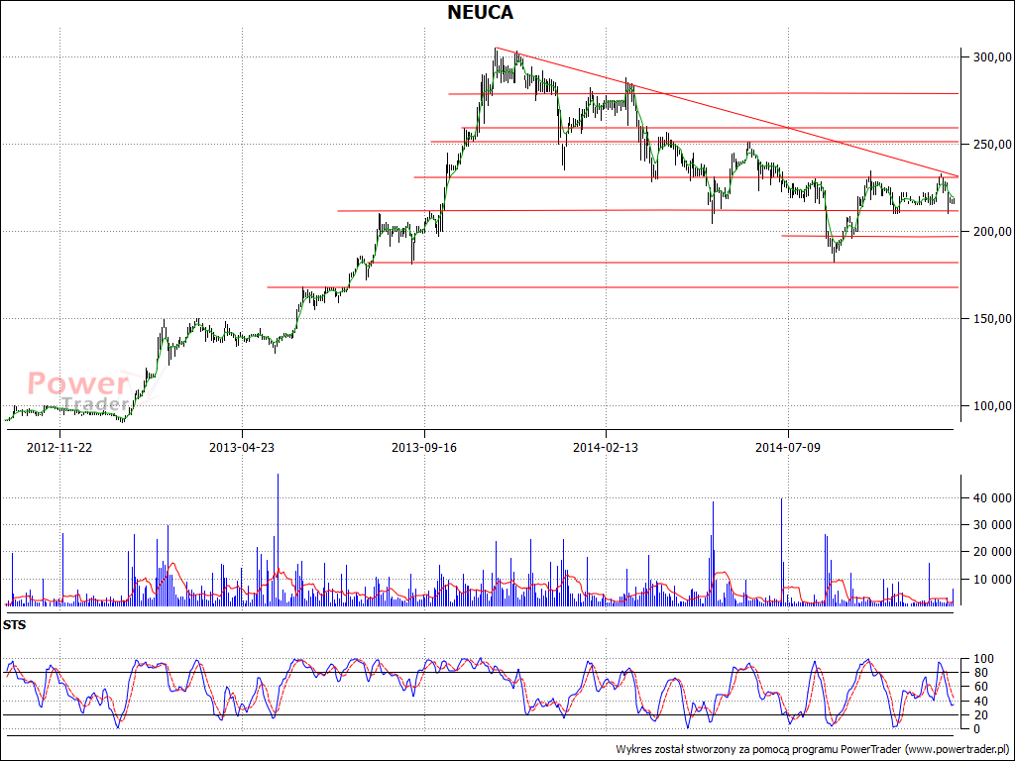Image resolution: width=1015 pixels, height=761 pixels.
Task: Click the 2012-11-22 date label
Action: [59, 447]
